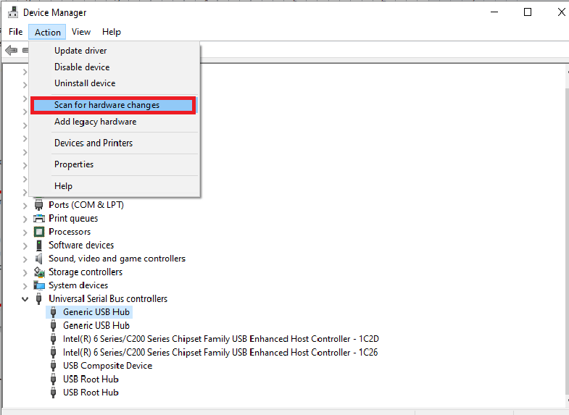Viewport: 569px width, 415px height.
Task: Select Intel USB Enhanced Host Controller - 1C2D
Action: (220, 339)
